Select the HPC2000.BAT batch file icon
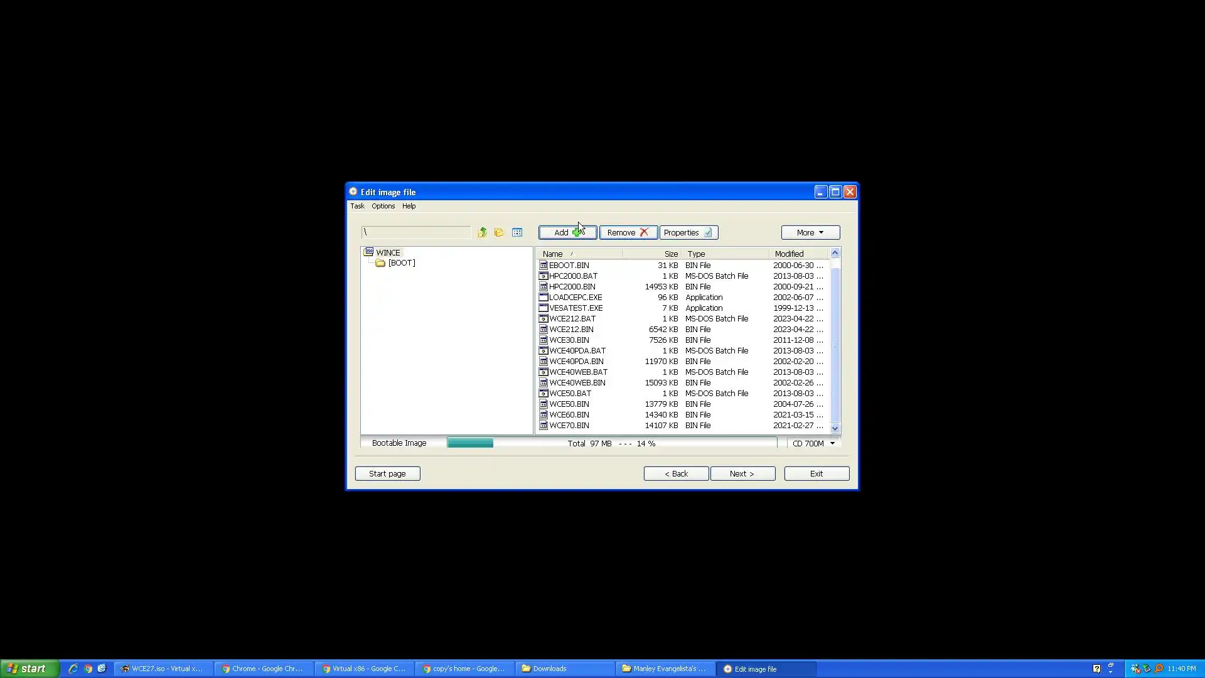The height and width of the screenshot is (678, 1205). 544,276
